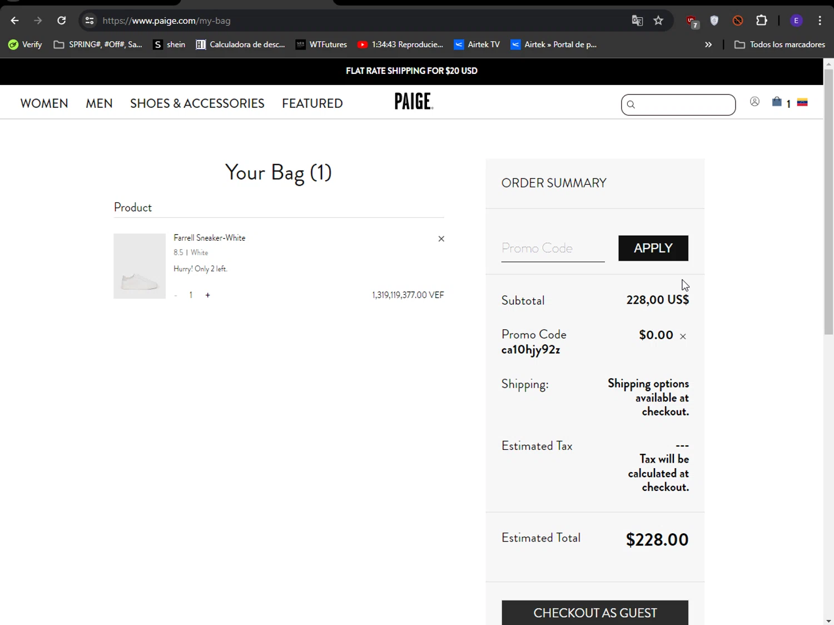The width and height of the screenshot is (834, 625).
Task: Bookmark this page with star icon
Action: (x=658, y=21)
